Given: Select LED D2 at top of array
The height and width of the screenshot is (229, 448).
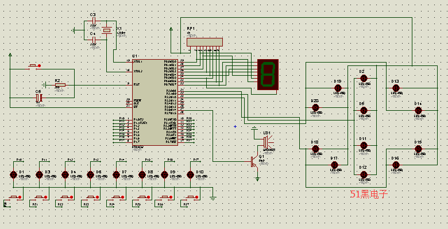Looking at the screenshot, I should coord(363,78).
